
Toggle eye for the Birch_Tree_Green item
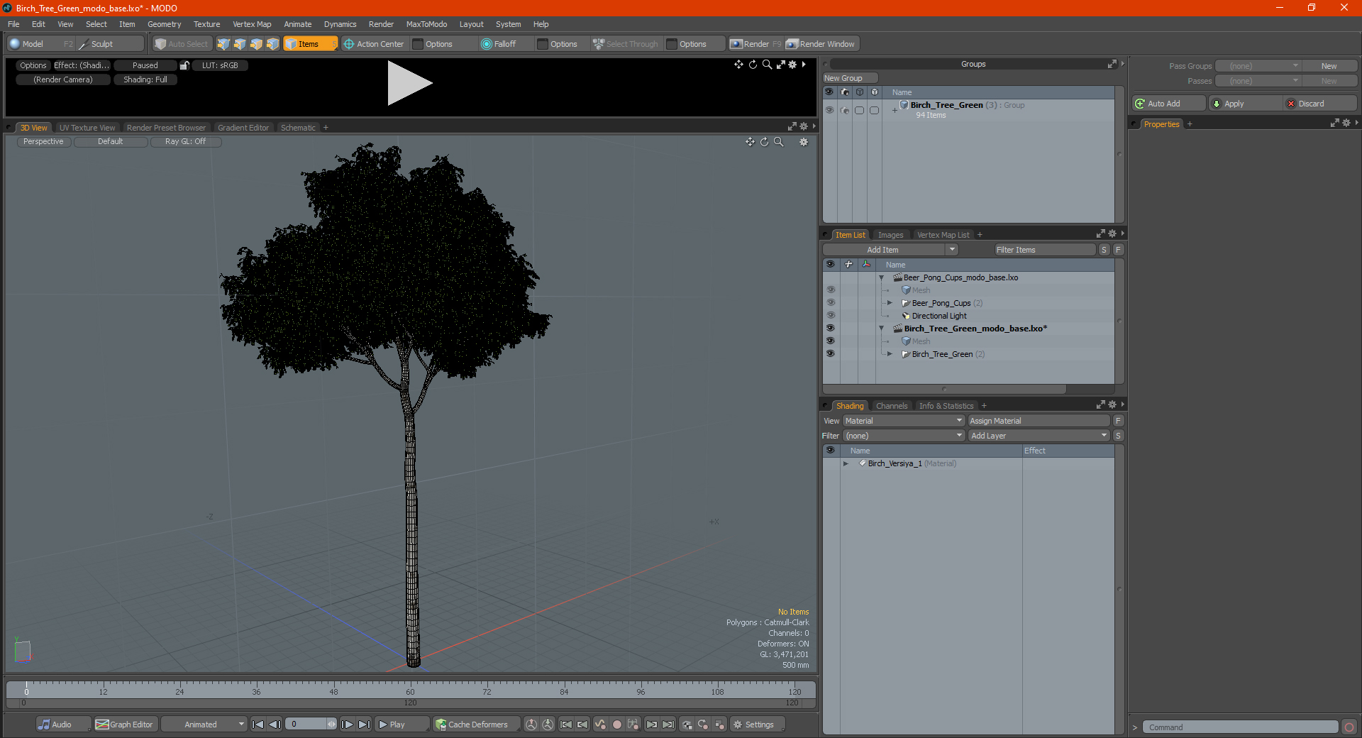coord(831,354)
